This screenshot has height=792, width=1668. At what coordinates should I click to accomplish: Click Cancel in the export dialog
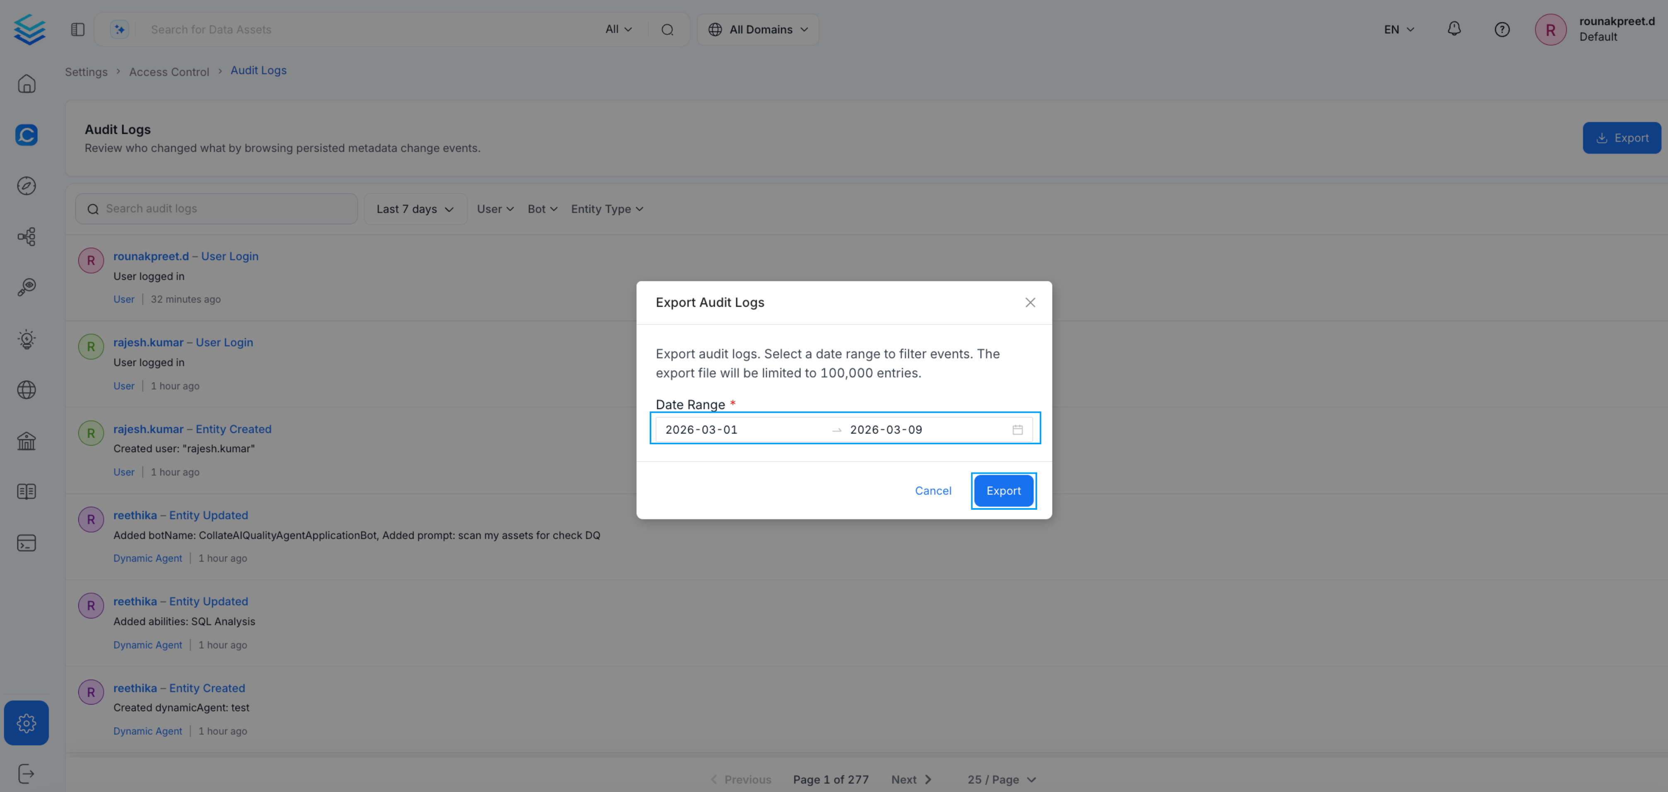click(933, 490)
